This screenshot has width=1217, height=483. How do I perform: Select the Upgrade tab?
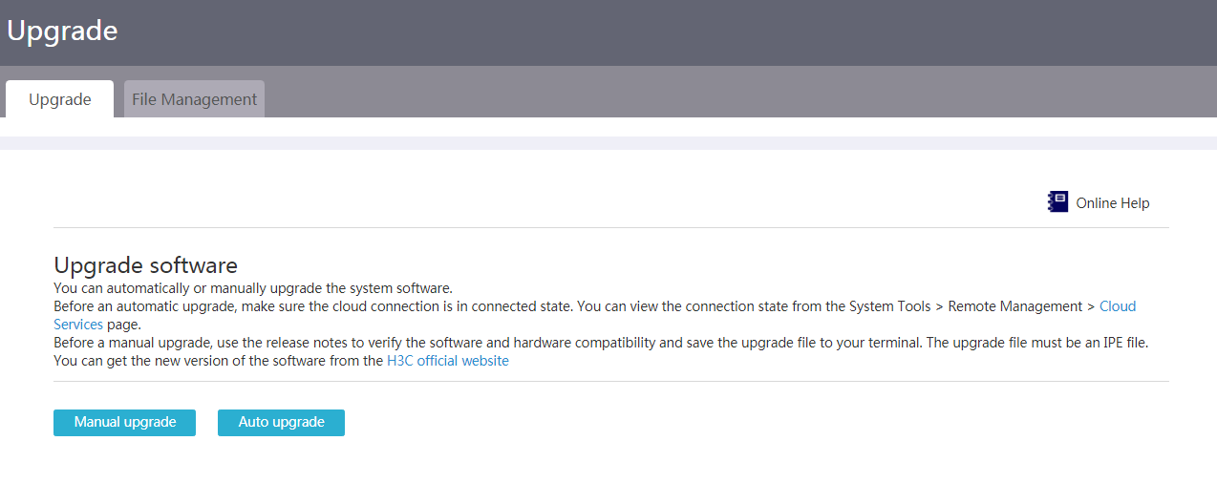click(x=59, y=99)
